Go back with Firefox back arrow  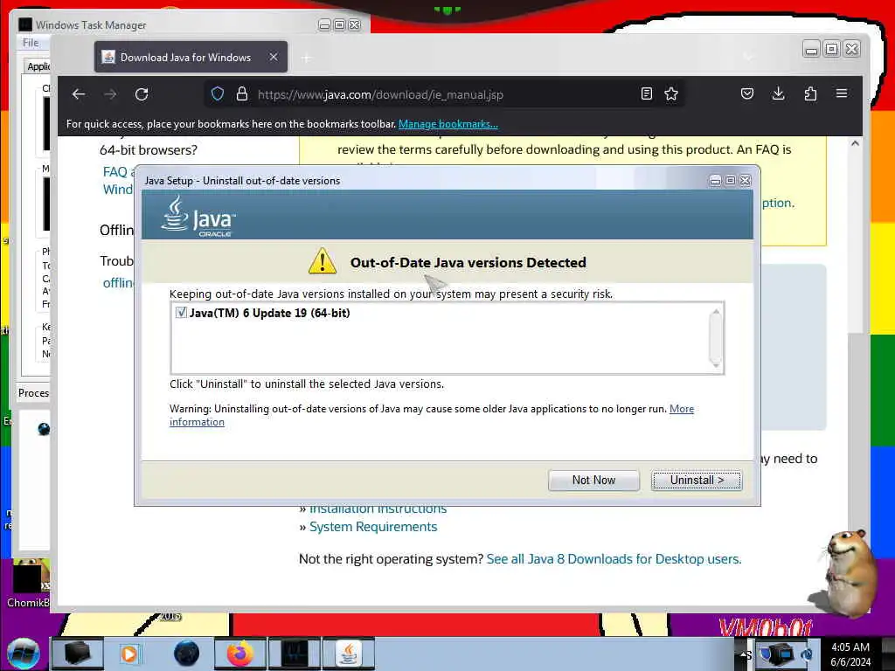point(79,94)
